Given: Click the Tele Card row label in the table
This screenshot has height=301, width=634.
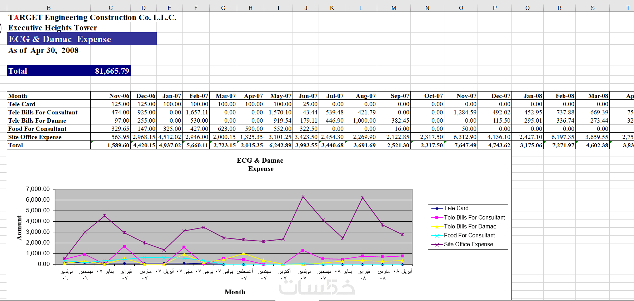Looking at the screenshot, I should (x=49, y=104).
